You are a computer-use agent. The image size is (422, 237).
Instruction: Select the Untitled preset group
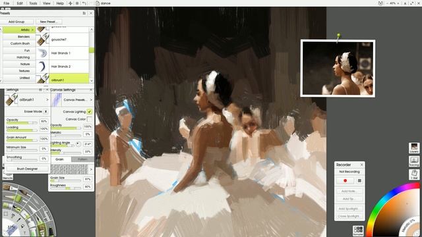19,78
